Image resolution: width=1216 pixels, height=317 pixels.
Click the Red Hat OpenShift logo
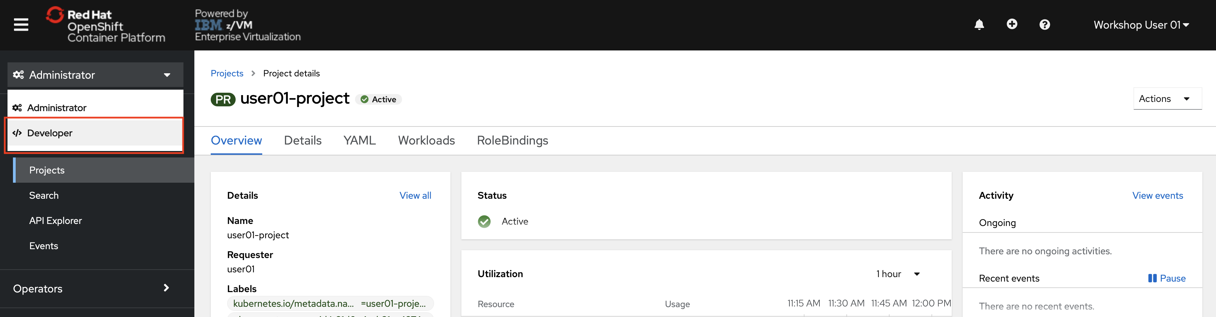106,25
